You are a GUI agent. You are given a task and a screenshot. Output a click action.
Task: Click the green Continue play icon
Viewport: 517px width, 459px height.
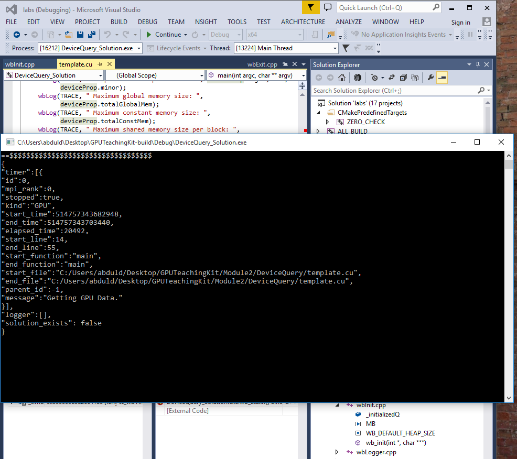(x=149, y=34)
